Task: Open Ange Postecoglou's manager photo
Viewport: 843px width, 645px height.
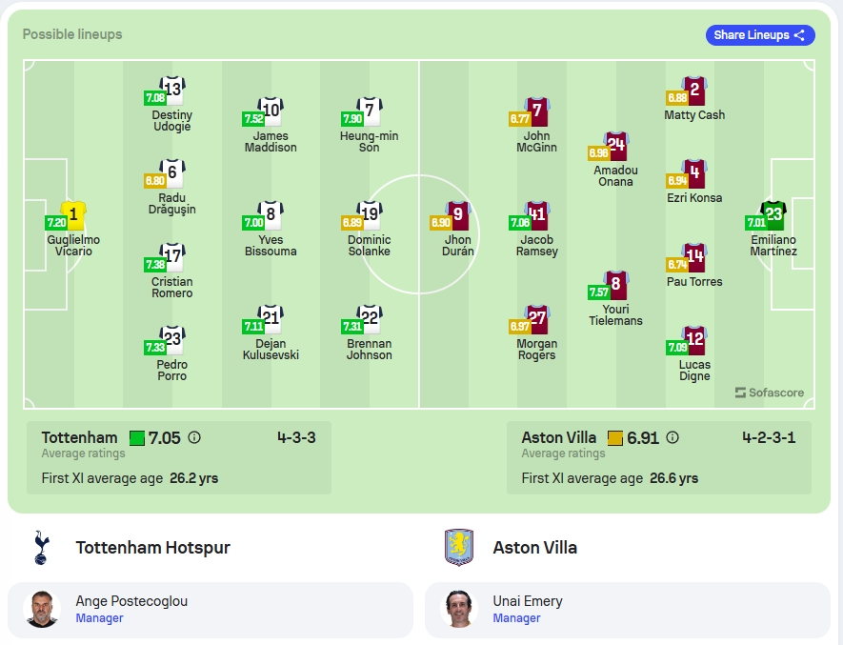Action: (x=41, y=609)
